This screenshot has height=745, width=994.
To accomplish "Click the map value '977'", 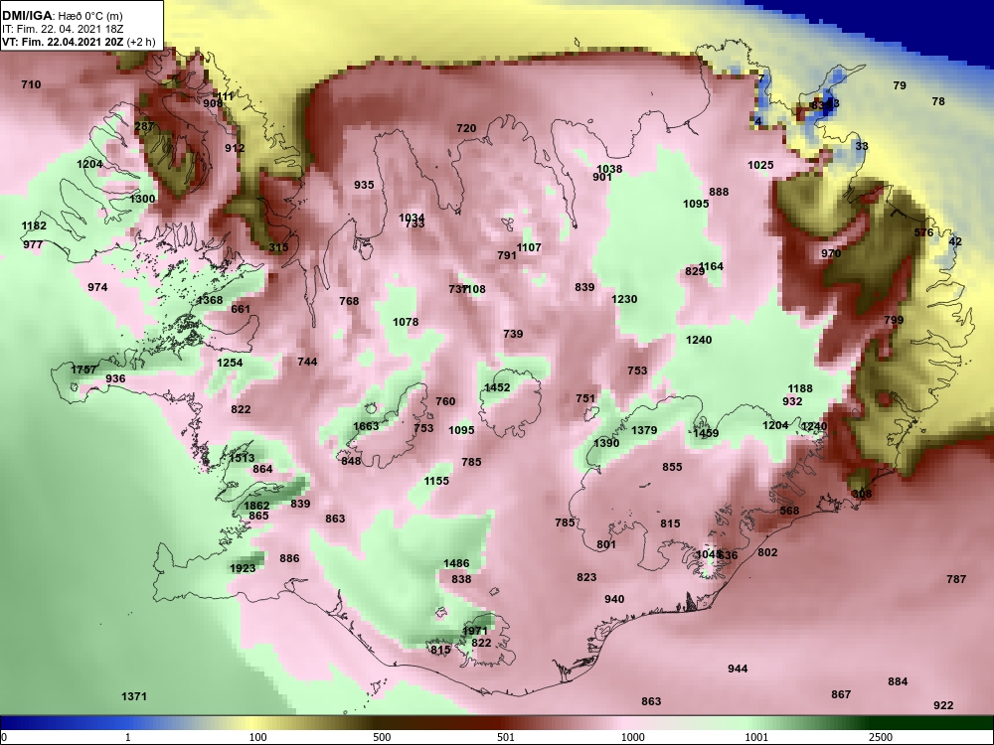I will pos(33,245).
